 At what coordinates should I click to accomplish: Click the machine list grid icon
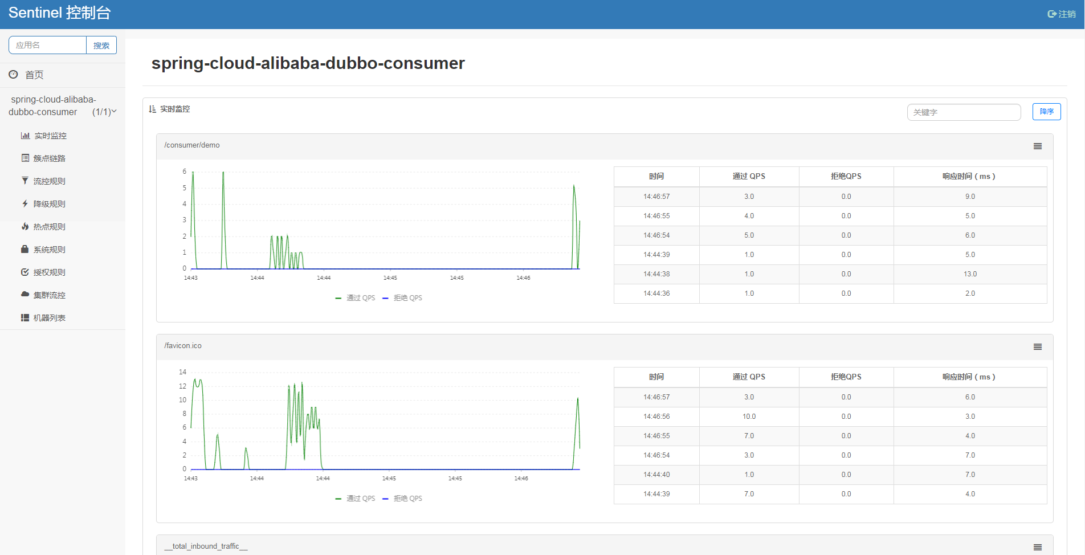pyautogui.click(x=25, y=317)
